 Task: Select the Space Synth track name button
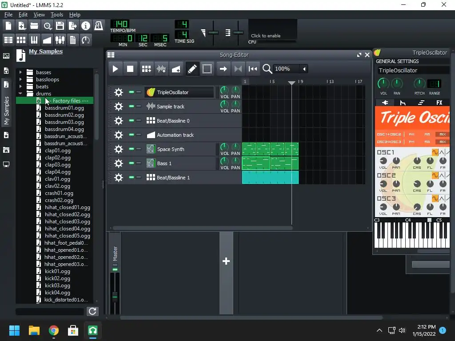coord(180,149)
